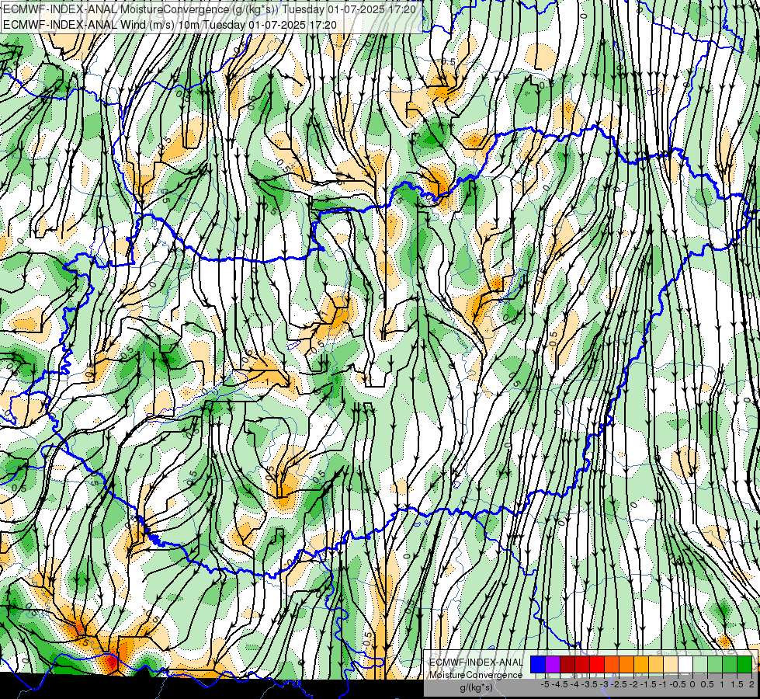Click the legend's MoistureConvergence label
The image size is (760, 699).
click(x=476, y=675)
